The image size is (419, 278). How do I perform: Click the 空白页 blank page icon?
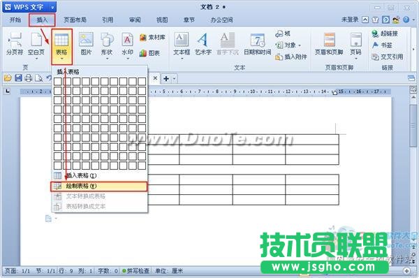pos(36,40)
